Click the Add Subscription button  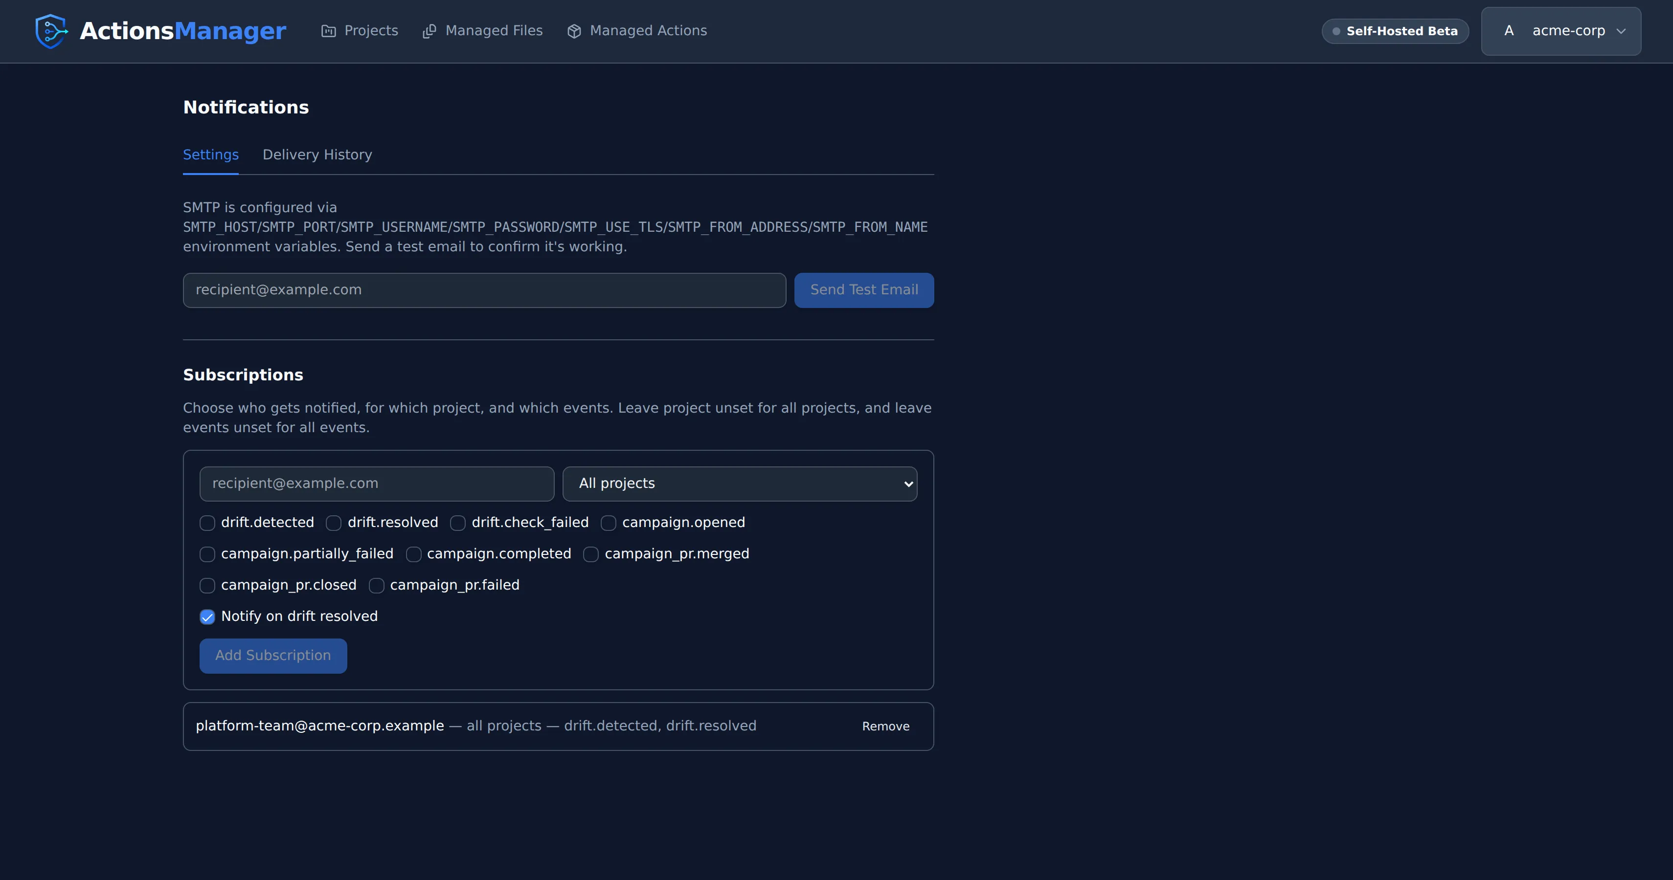pyautogui.click(x=273, y=656)
